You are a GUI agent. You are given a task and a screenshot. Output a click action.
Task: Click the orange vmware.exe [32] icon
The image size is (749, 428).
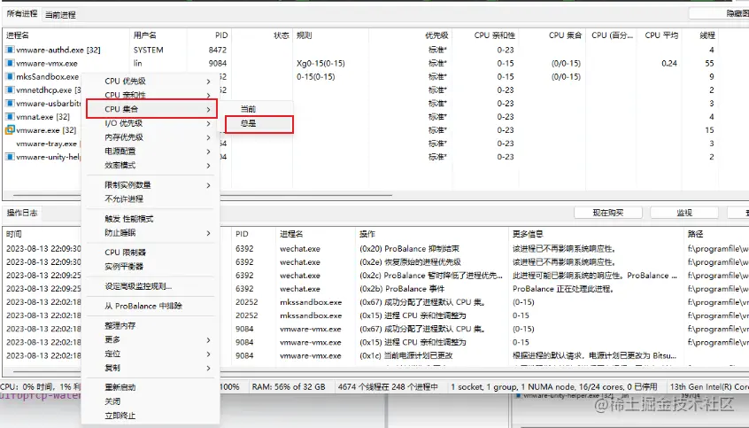(10, 130)
